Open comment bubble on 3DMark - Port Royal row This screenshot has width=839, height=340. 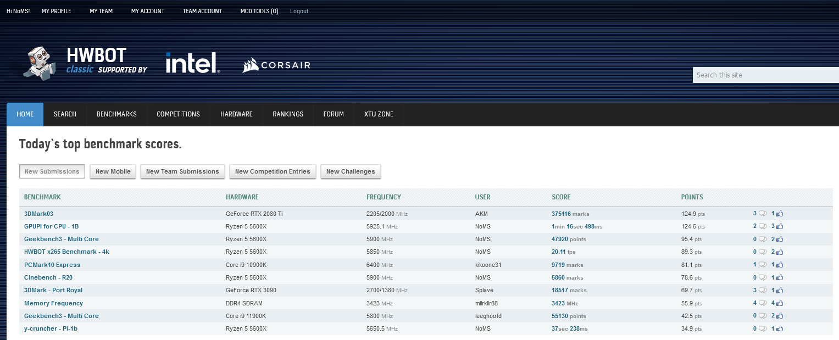pyautogui.click(x=762, y=290)
